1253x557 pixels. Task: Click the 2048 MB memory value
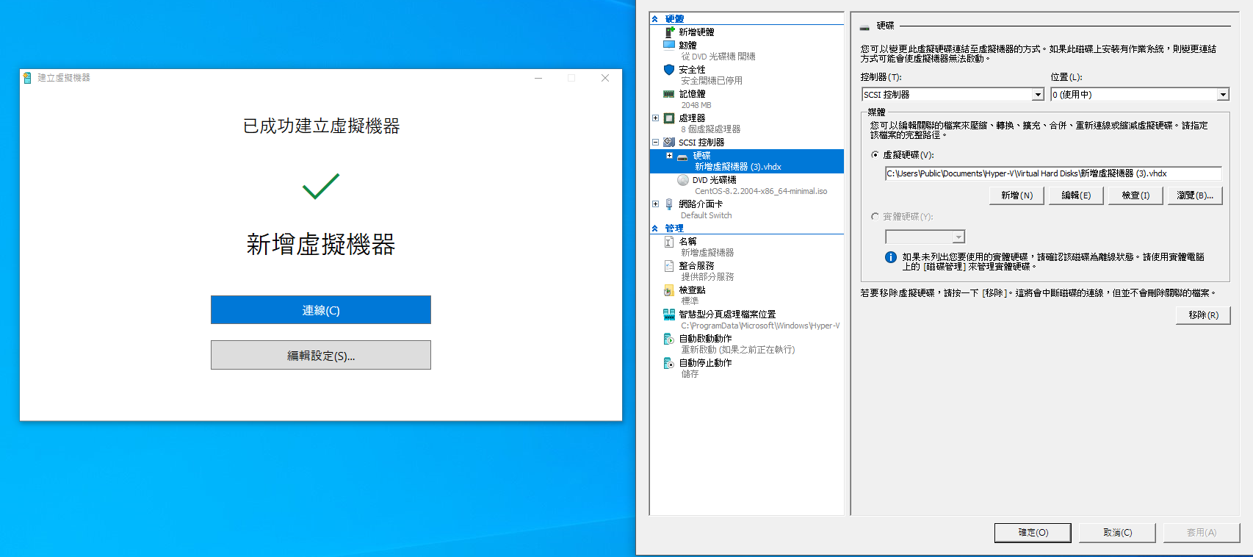696,105
